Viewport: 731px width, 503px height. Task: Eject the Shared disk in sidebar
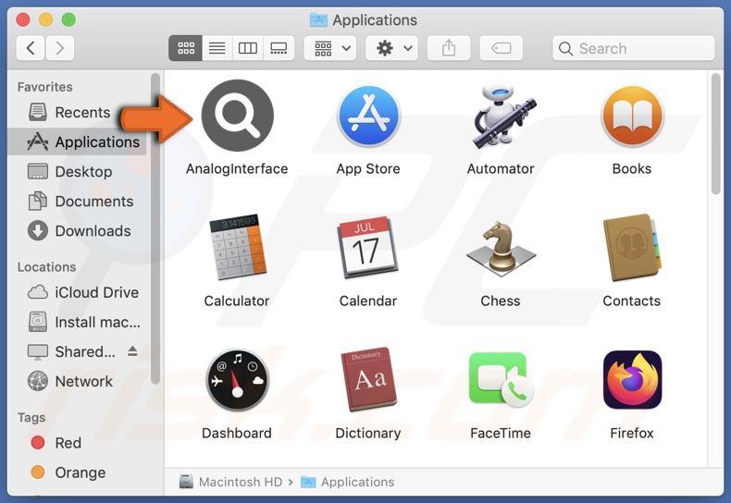coord(132,351)
